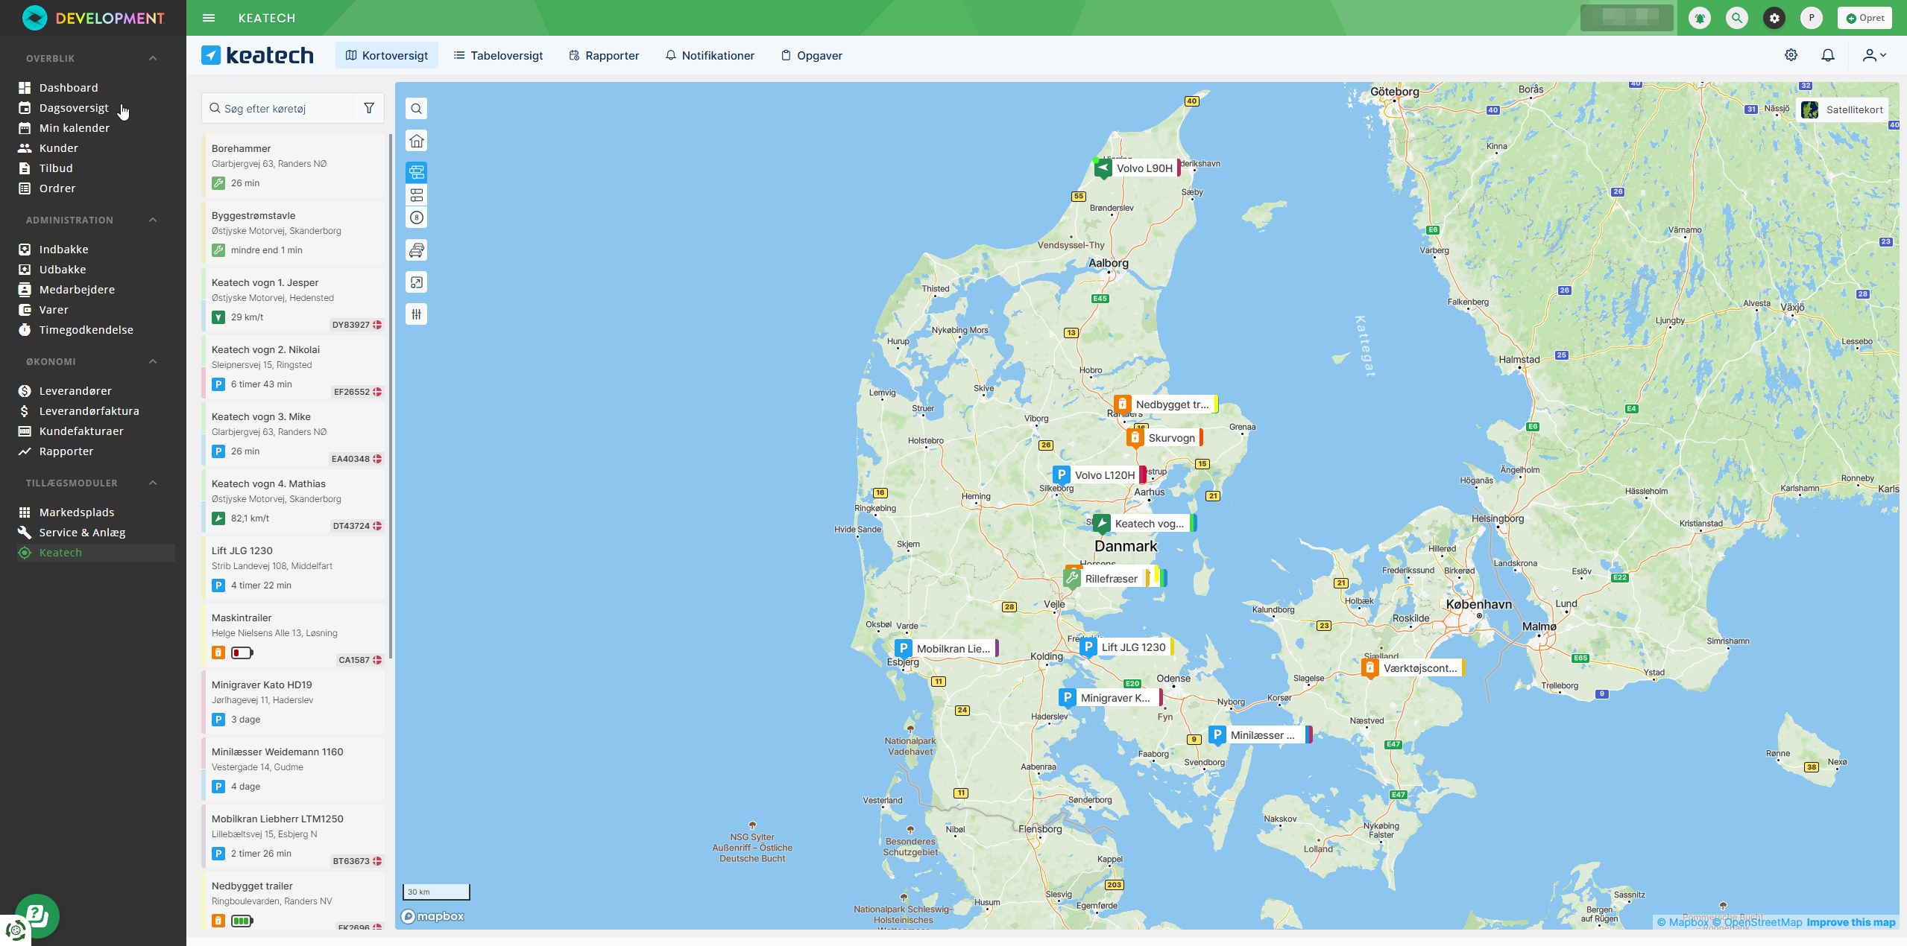Open the user profile dropdown
Image resolution: width=1907 pixels, height=946 pixels.
(1874, 55)
